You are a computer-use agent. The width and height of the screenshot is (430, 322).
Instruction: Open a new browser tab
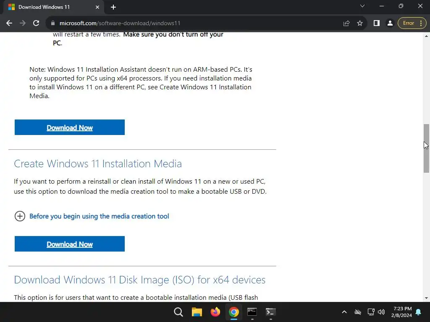113,7
